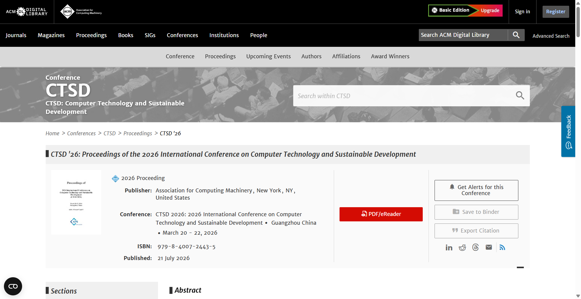This screenshot has height=299, width=581.
Task: Open the Books menu item
Action: coord(126,35)
